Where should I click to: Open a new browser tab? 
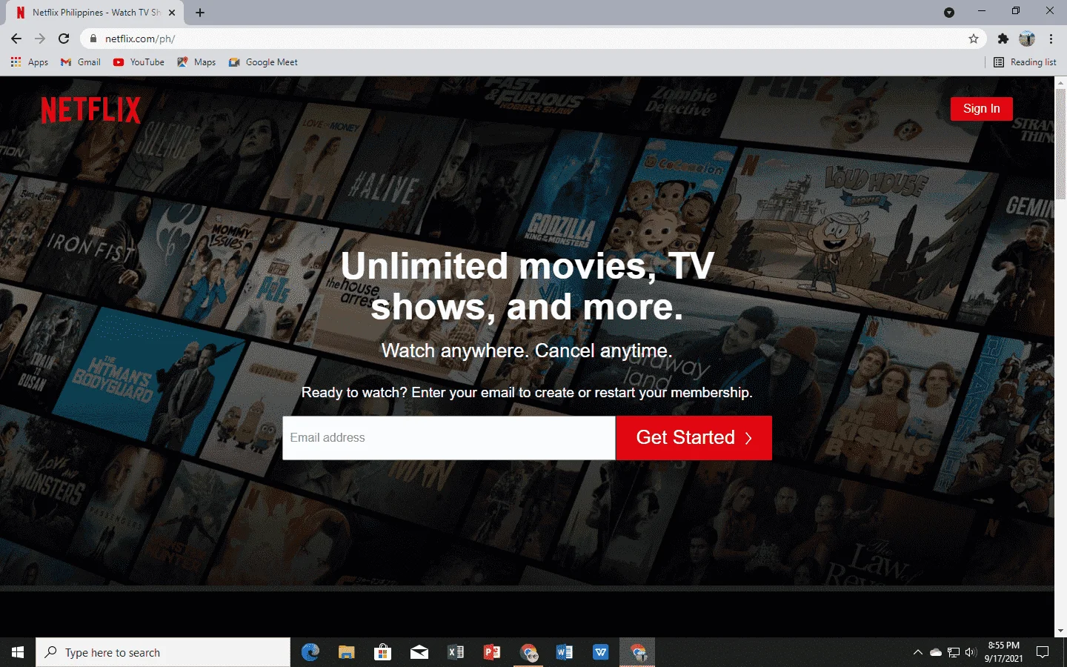200,13
